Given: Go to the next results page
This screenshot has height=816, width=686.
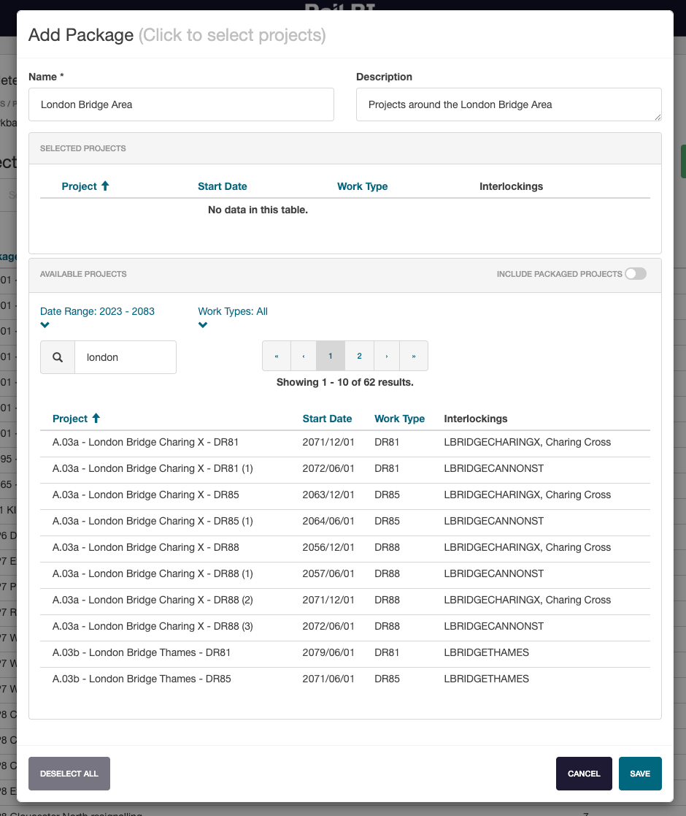Looking at the screenshot, I should (x=387, y=356).
